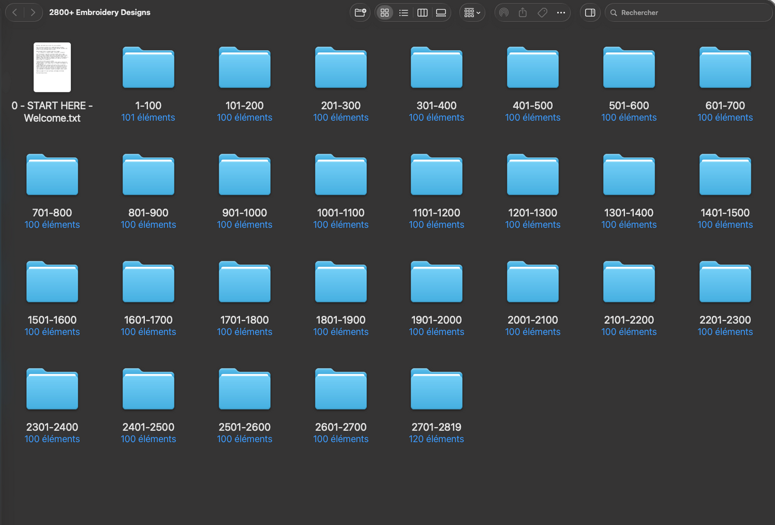
Task: Open the group-by dropdown
Action: pyautogui.click(x=472, y=12)
